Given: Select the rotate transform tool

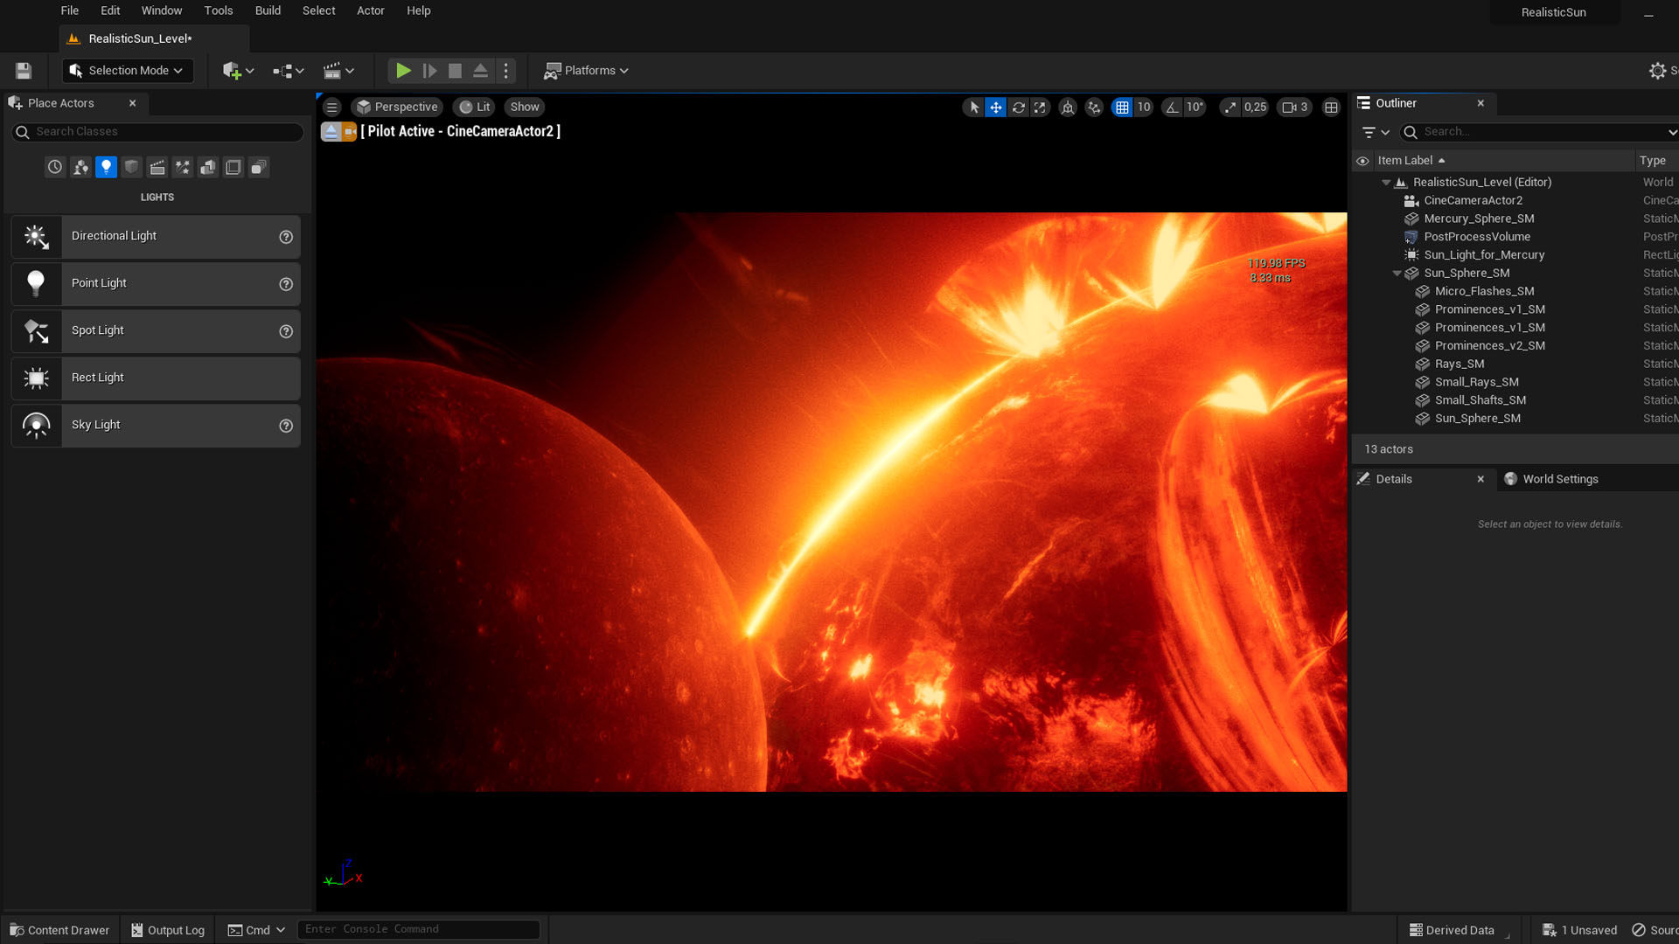Looking at the screenshot, I should (1018, 107).
